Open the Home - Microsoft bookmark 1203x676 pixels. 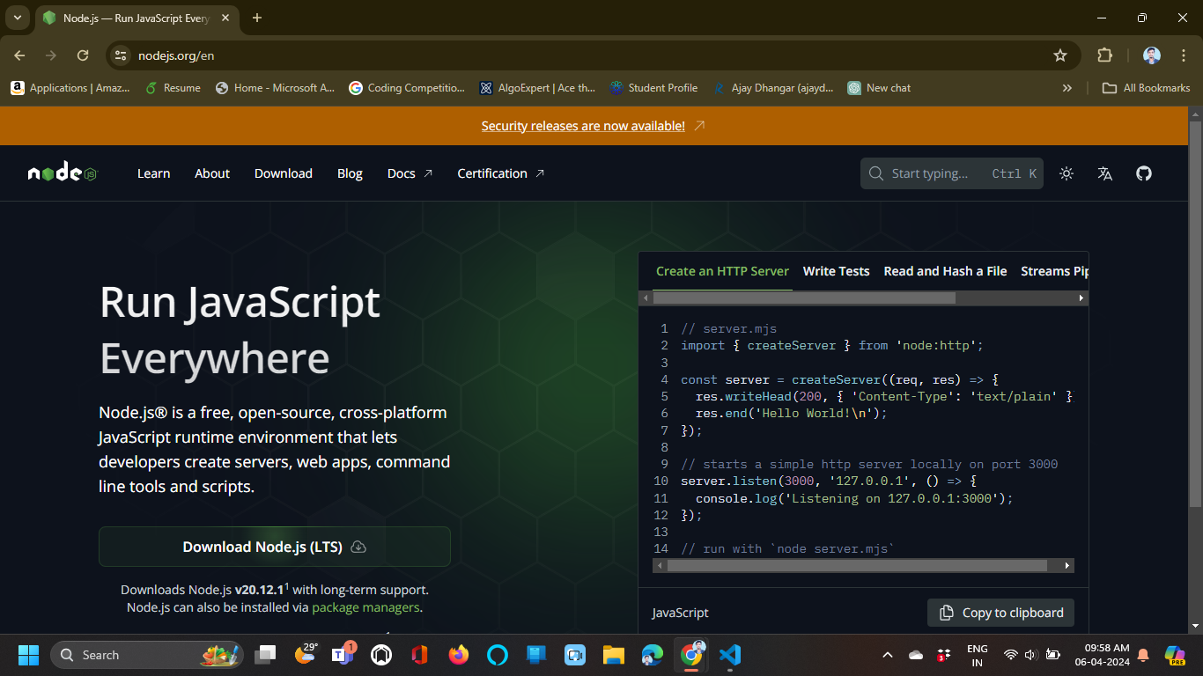pos(275,88)
